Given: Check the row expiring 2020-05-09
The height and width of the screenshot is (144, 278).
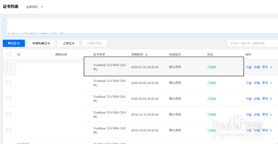Looking at the screenshot, I should point(9,83).
